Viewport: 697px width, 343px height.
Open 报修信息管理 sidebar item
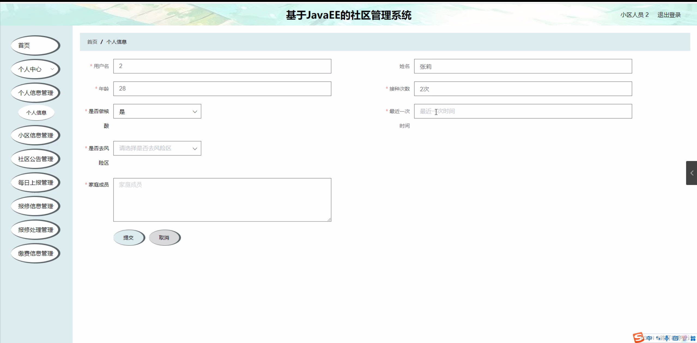[x=35, y=206]
